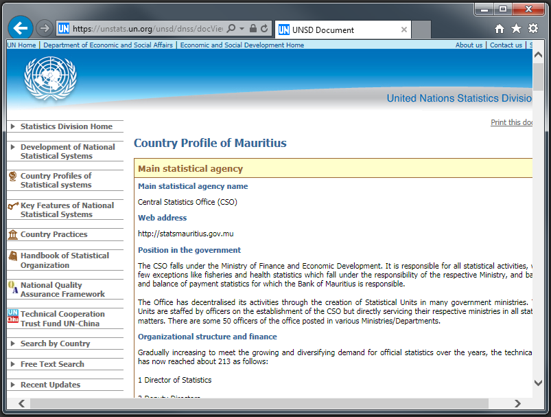Expand Free Text Search arrow
Screen dimensions: 551x417
12,364
